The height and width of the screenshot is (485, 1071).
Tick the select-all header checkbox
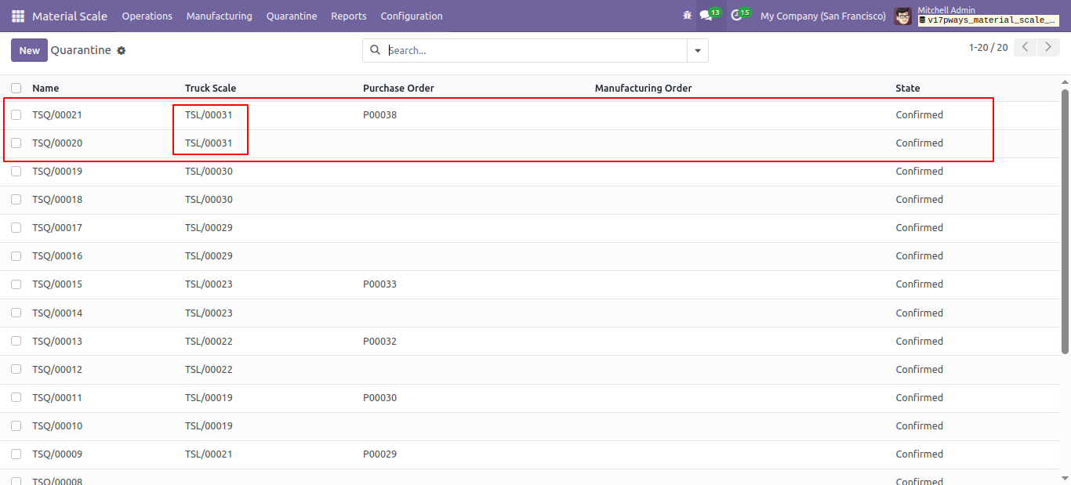pyautogui.click(x=16, y=88)
